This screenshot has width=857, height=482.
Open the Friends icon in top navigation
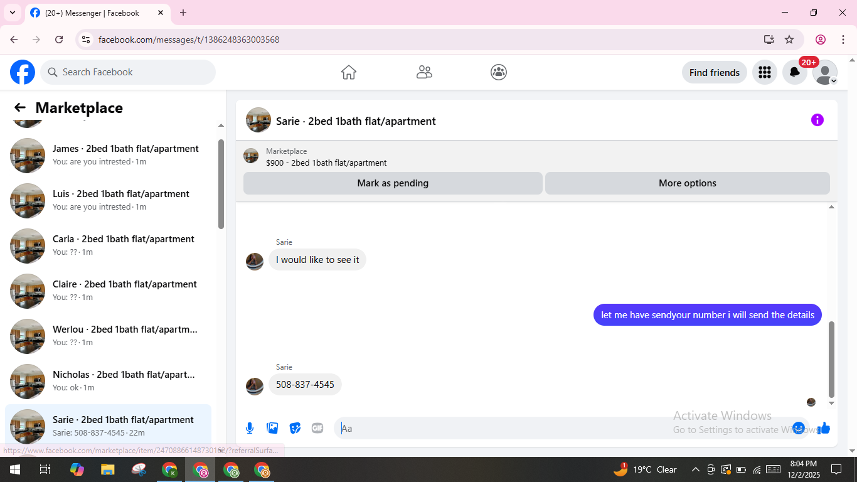(x=424, y=72)
